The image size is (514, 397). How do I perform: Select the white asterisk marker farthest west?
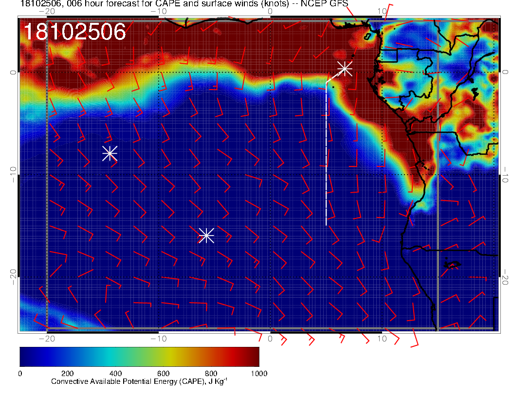tap(110, 153)
